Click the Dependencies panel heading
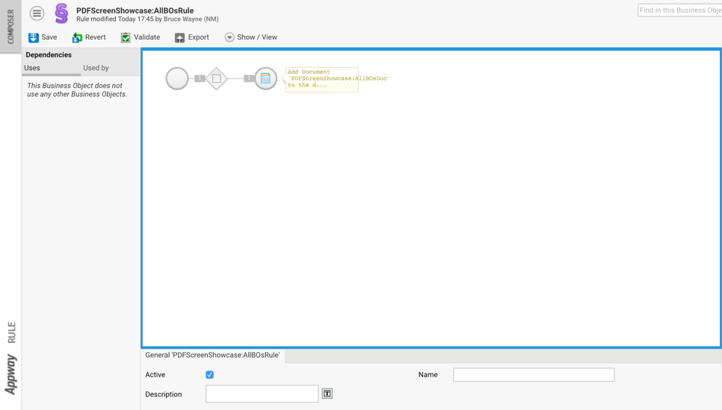This screenshot has height=410, width=722. (x=49, y=55)
